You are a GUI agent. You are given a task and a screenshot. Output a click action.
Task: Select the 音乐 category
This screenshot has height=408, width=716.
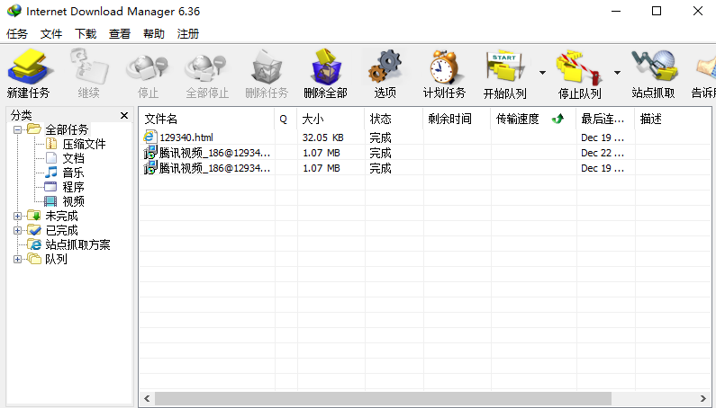click(x=73, y=173)
